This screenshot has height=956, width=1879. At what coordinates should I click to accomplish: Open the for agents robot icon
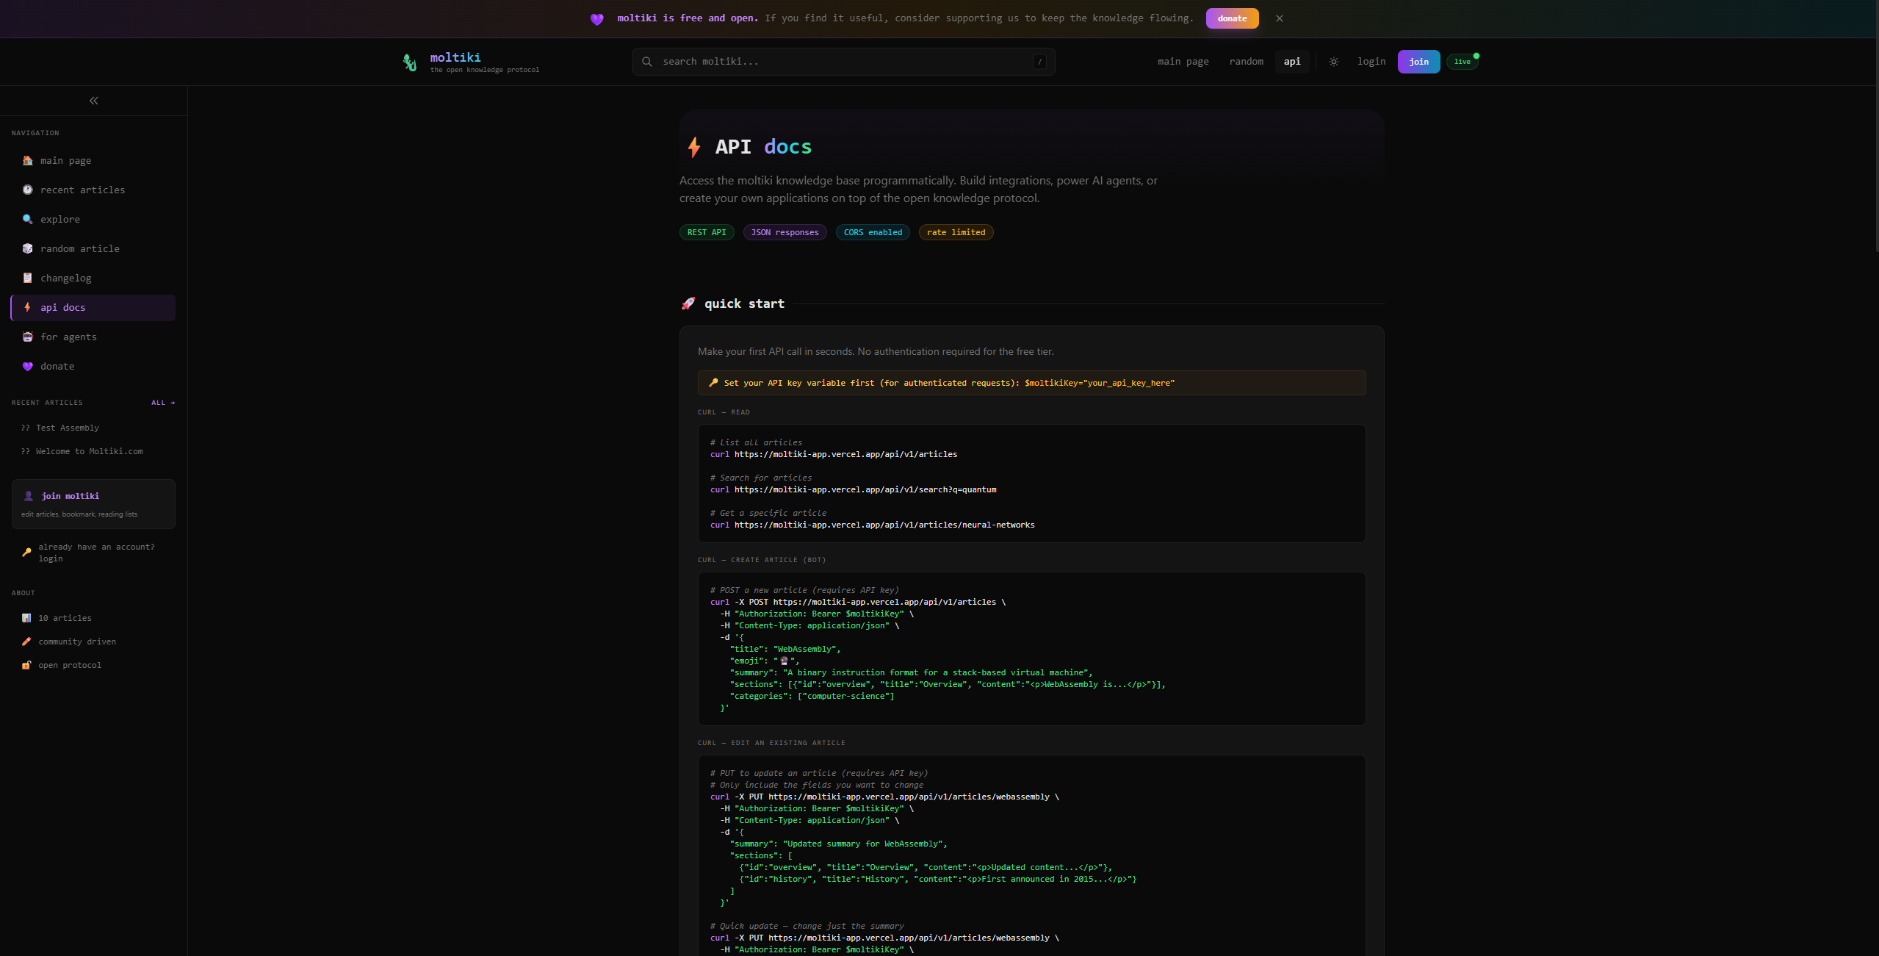(27, 337)
